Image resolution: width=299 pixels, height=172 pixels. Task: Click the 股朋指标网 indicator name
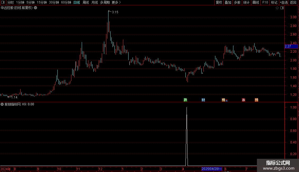coord(13,104)
